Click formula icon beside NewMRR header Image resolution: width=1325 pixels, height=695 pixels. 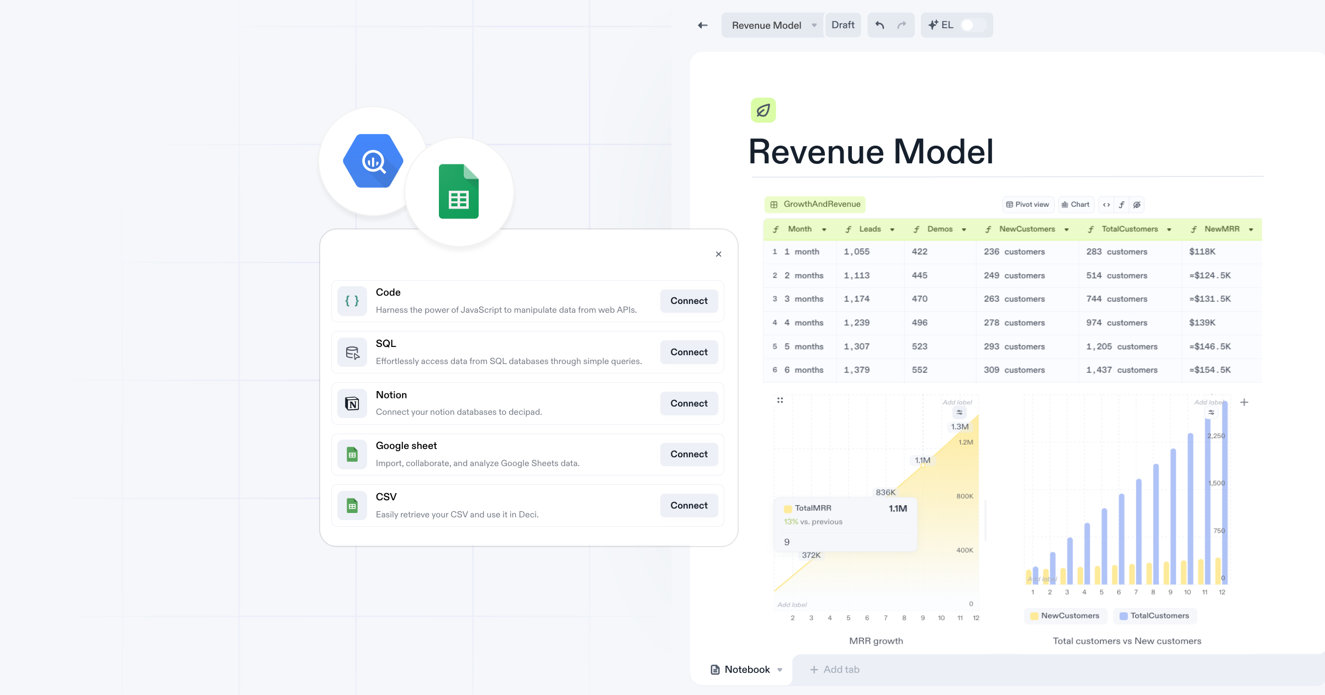point(1194,229)
